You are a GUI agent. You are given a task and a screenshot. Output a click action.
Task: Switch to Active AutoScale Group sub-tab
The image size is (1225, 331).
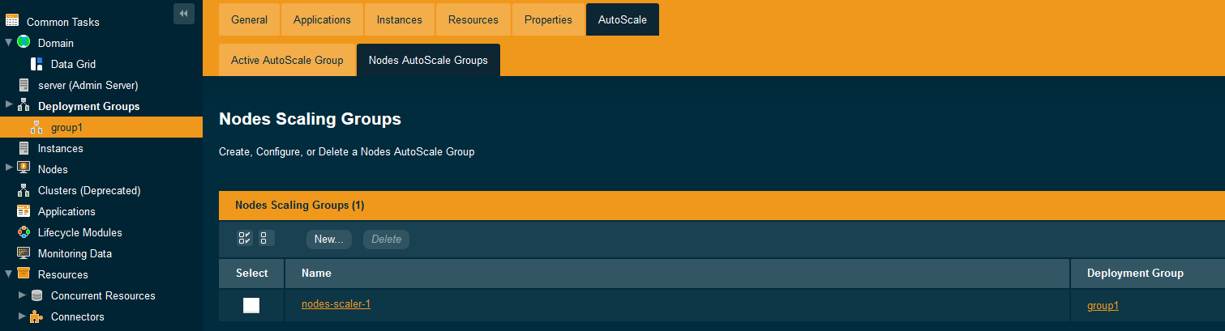(287, 60)
